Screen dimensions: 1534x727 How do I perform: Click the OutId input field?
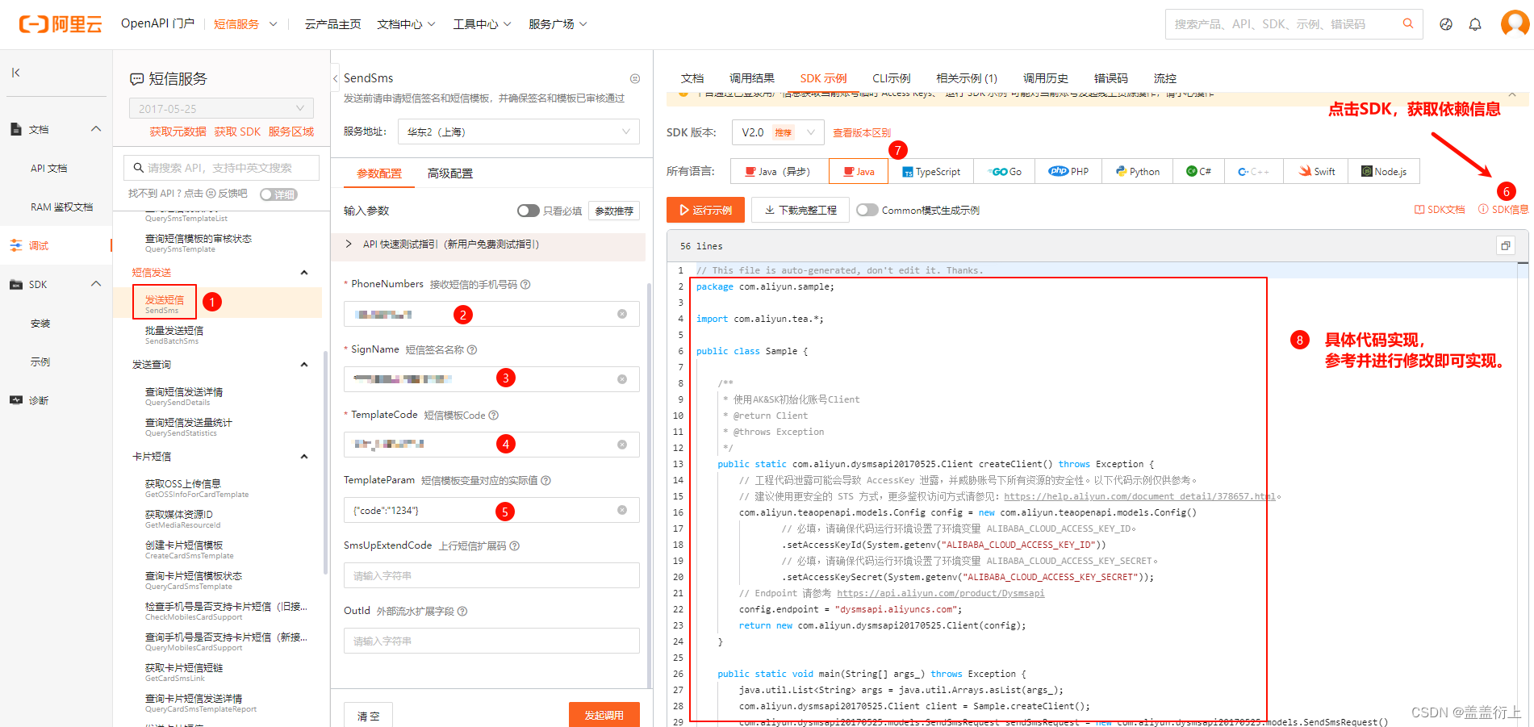click(x=491, y=641)
